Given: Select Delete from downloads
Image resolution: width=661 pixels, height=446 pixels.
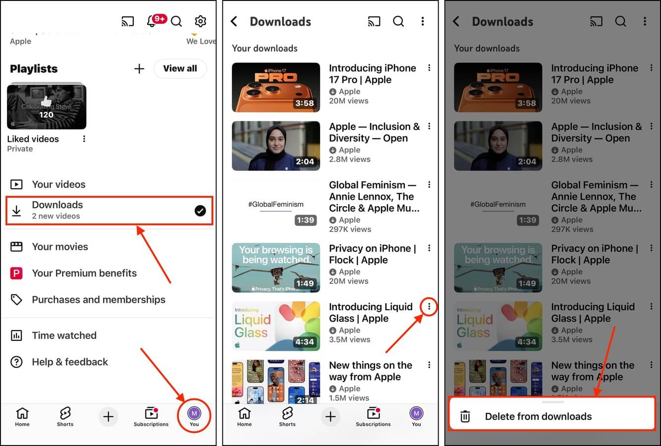Looking at the screenshot, I should [x=538, y=416].
